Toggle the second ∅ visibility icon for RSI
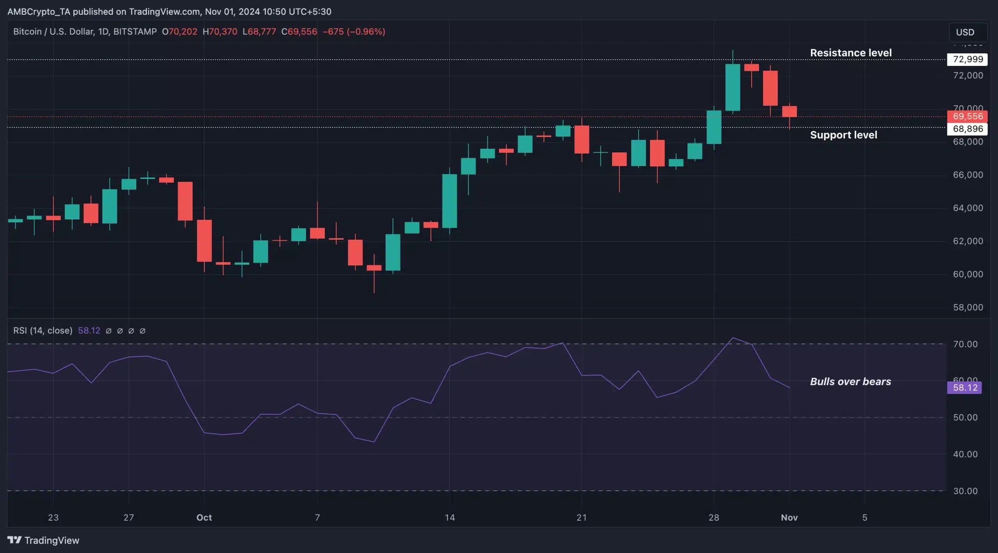 point(120,331)
